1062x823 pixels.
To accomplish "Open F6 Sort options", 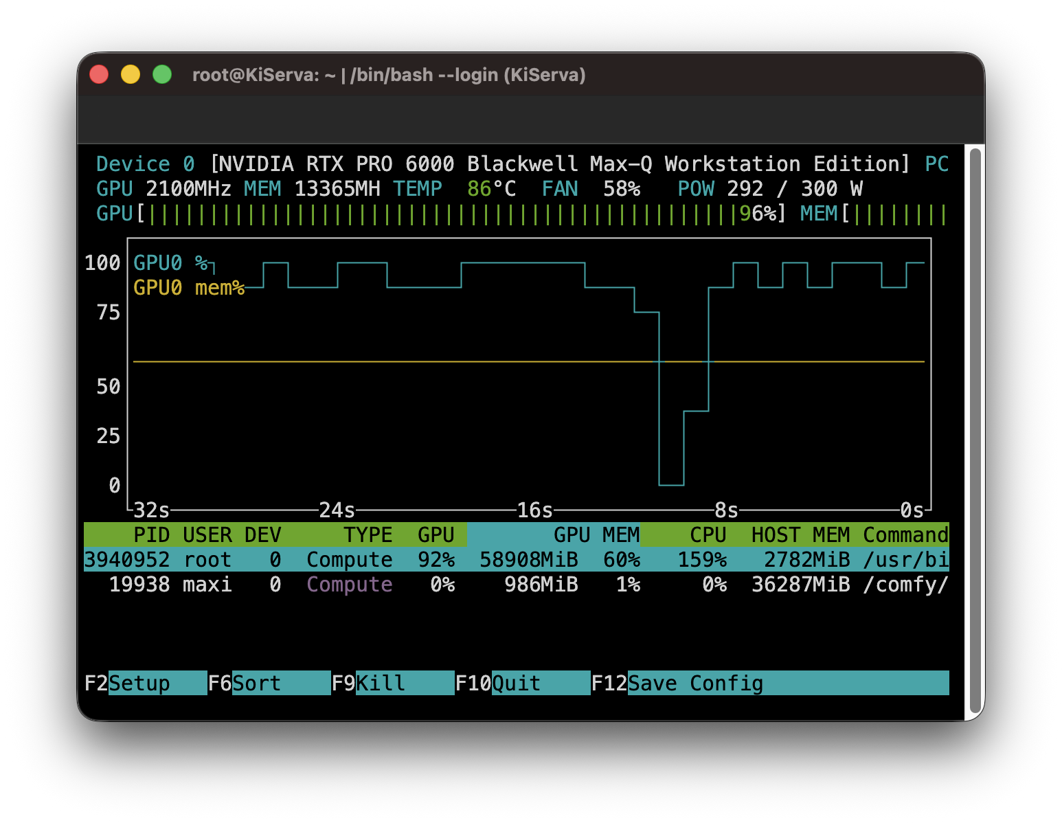I will (269, 683).
